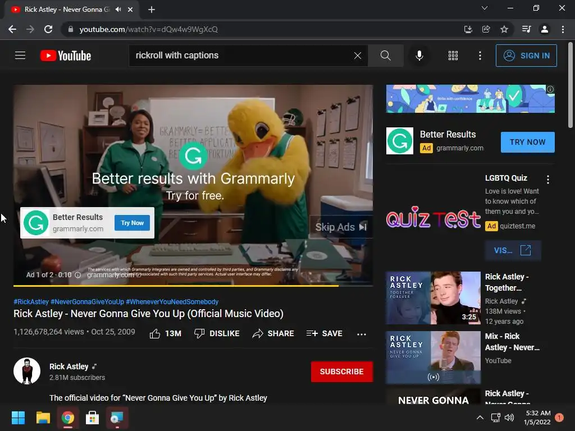
Task: Click ad info icon next to Ad 1 of 2
Action: (x=77, y=275)
